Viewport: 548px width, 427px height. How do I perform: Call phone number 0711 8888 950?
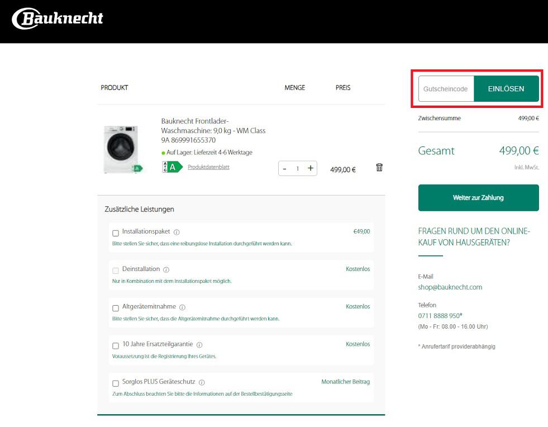click(440, 316)
